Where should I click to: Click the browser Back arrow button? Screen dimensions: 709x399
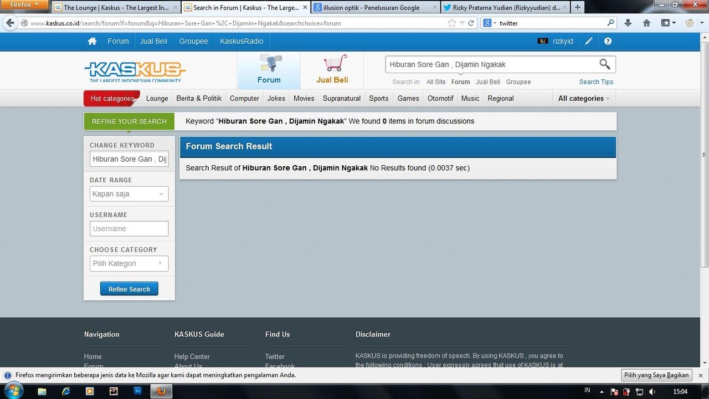pyautogui.click(x=9, y=23)
